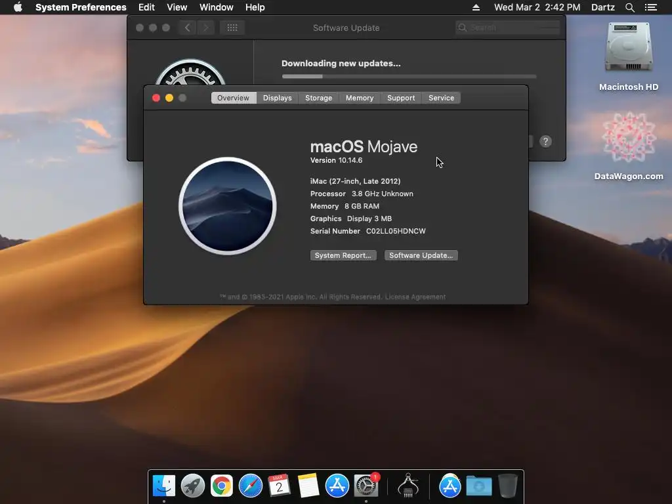Launch Launchpad rocket icon in Dock
Image resolution: width=672 pixels, height=504 pixels.
coord(192,486)
